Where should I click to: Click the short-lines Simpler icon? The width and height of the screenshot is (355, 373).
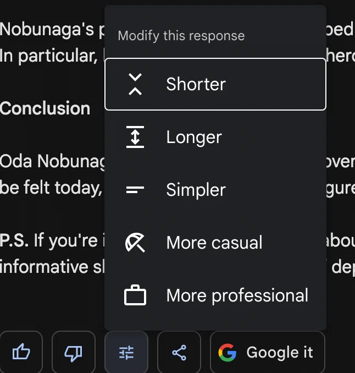coord(135,190)
